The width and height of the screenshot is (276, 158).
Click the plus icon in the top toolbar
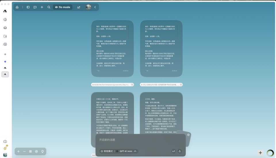[x=42, y=7]
